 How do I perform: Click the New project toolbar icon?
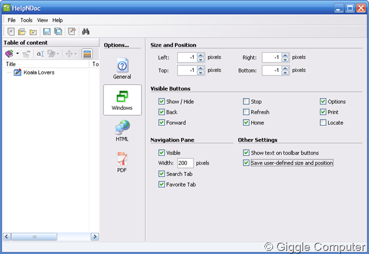(x=11, y=31)
